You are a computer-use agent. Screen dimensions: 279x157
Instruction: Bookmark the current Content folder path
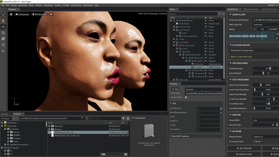(x=87, y=119)
